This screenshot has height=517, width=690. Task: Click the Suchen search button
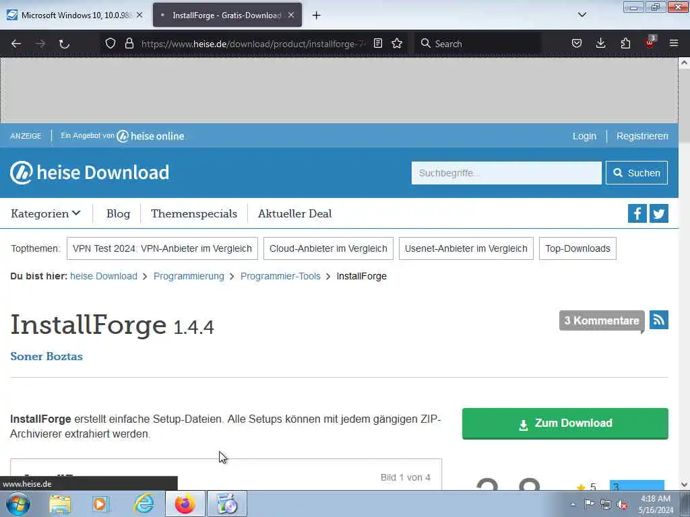tap(636, 173)
